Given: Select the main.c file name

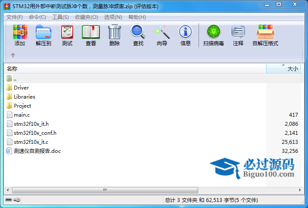Looking at the screenshot, I should (x=22, y=115).
